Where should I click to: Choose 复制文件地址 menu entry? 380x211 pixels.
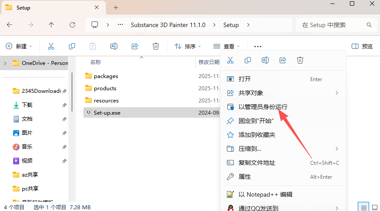(283, 163)
